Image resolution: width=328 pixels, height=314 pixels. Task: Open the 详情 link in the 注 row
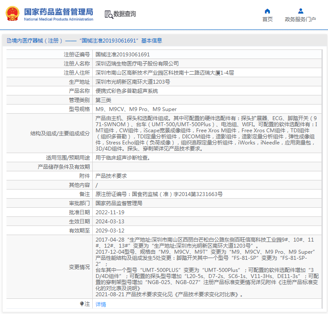(x=101, y=304)
